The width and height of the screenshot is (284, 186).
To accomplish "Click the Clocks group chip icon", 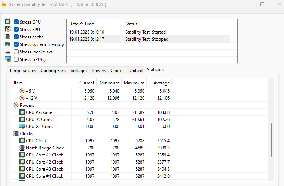I will [16, 134].
